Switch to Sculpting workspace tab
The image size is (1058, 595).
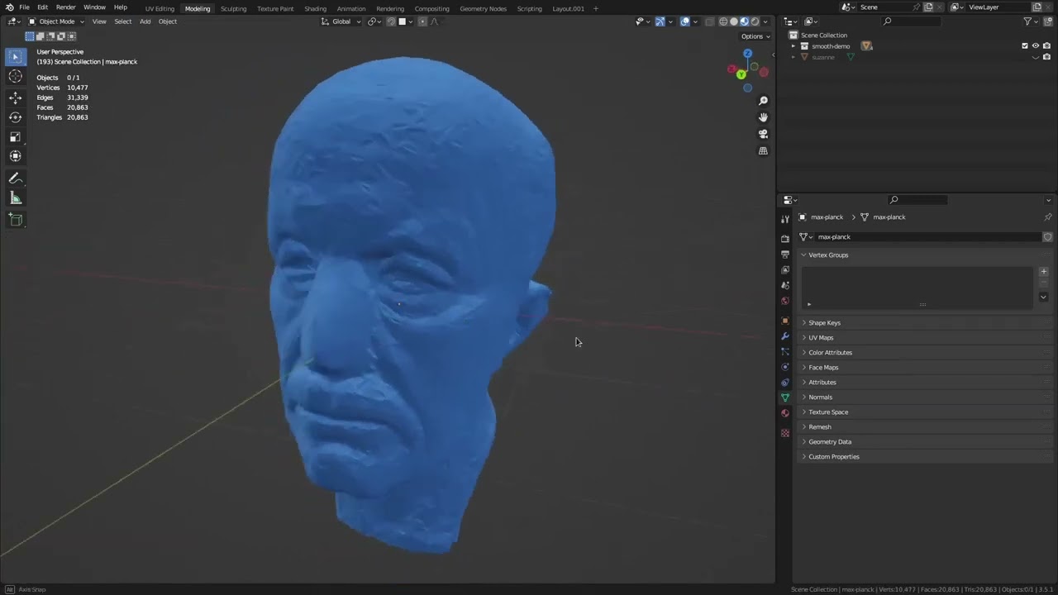[233, 8]
